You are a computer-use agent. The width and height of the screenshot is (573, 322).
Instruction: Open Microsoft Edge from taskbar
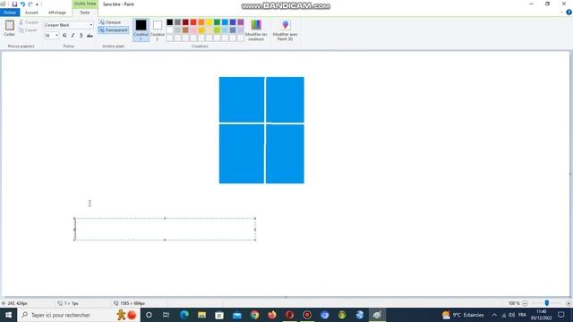[184, 315]
